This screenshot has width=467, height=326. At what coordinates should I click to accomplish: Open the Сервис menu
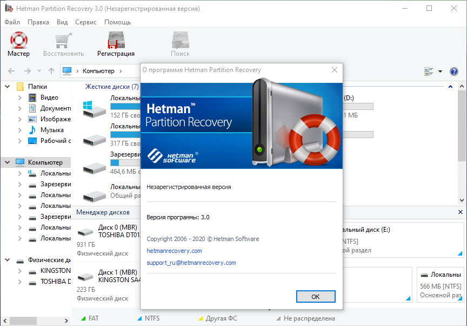(86, 22)
